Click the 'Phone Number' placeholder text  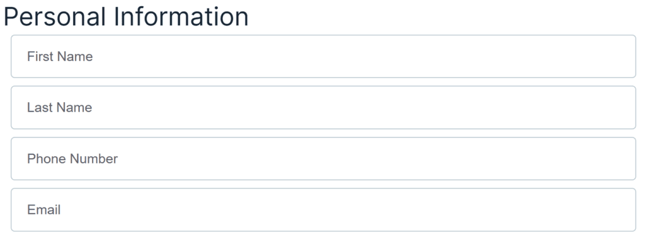tap(72, 158)
